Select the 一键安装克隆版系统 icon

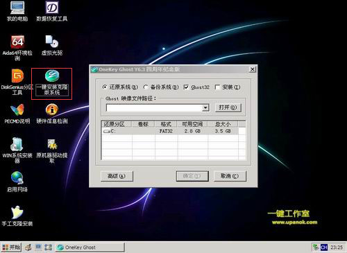[52, 82]
